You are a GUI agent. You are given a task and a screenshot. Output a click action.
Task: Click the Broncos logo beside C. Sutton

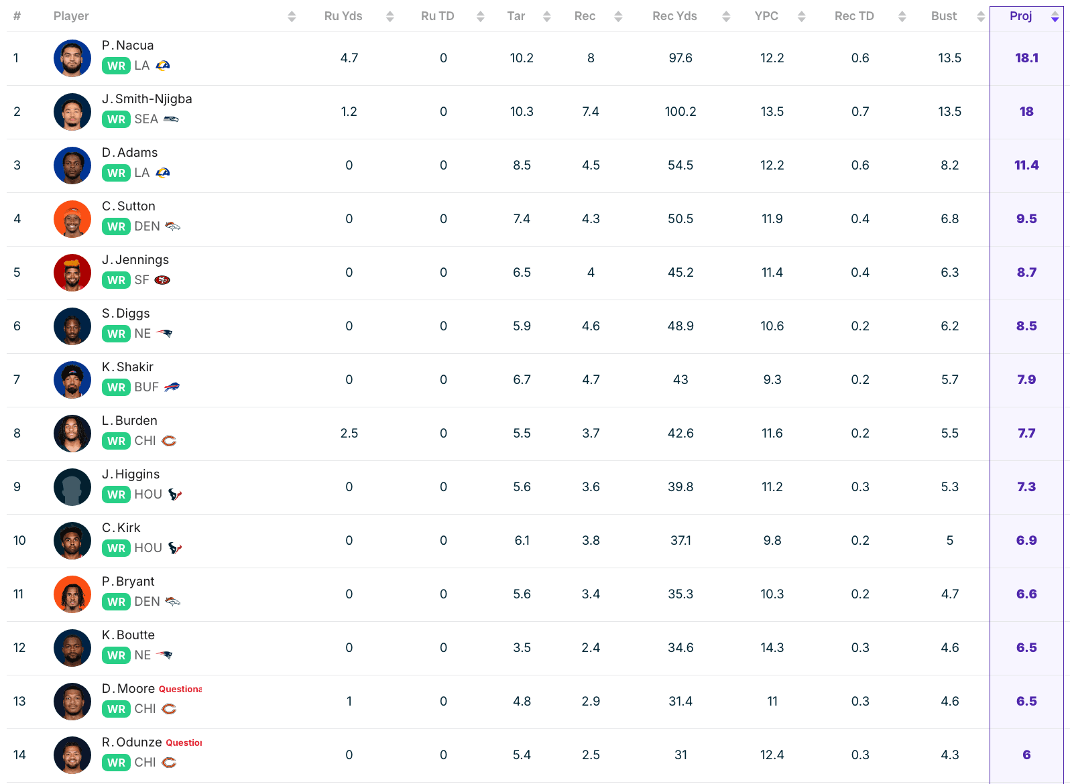pyautogui.click(x=173, y=226)
